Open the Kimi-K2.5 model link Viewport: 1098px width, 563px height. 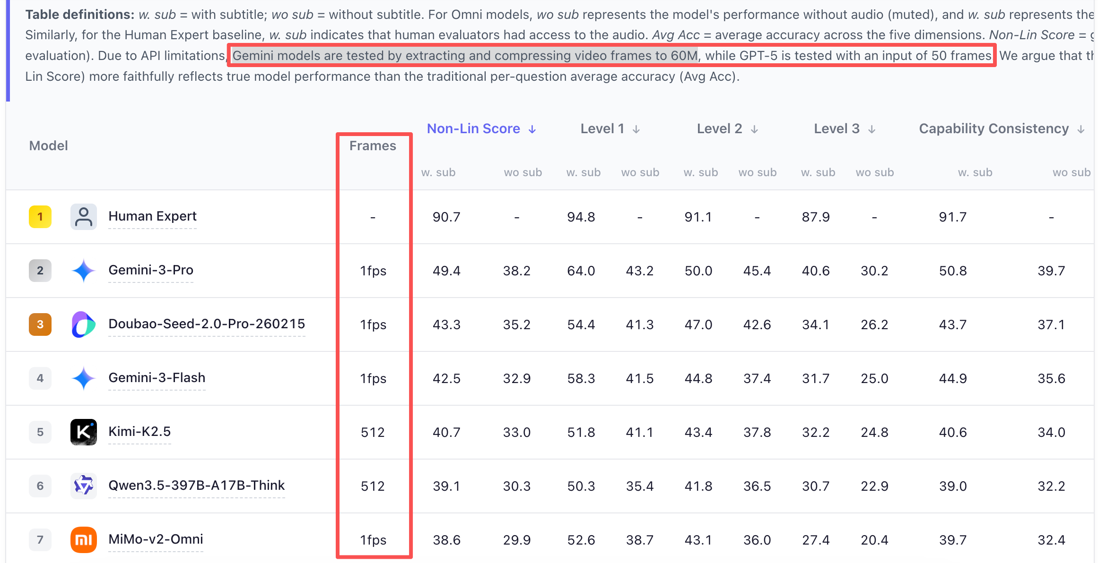tap(139, 432)
